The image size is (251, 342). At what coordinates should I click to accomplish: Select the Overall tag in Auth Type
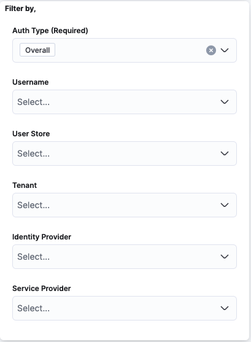pos(37,50)
